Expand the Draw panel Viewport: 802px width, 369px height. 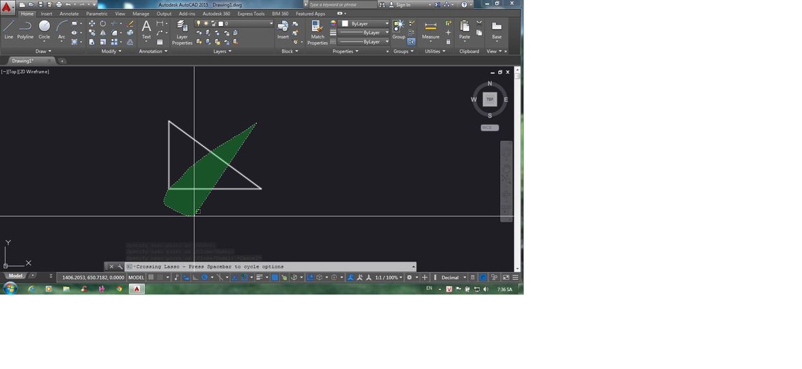click(44, 51)
